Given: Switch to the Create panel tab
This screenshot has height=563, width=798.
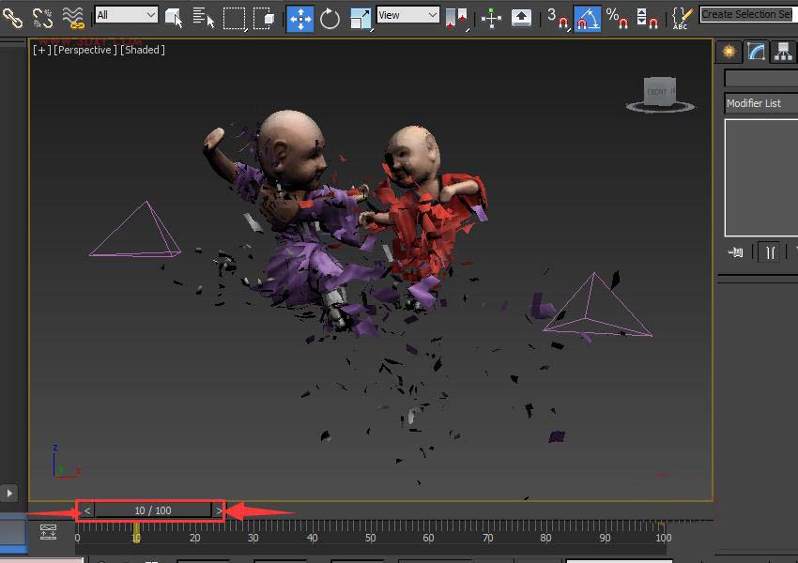Looking at the screenshot, I should (x=729, y=52).
